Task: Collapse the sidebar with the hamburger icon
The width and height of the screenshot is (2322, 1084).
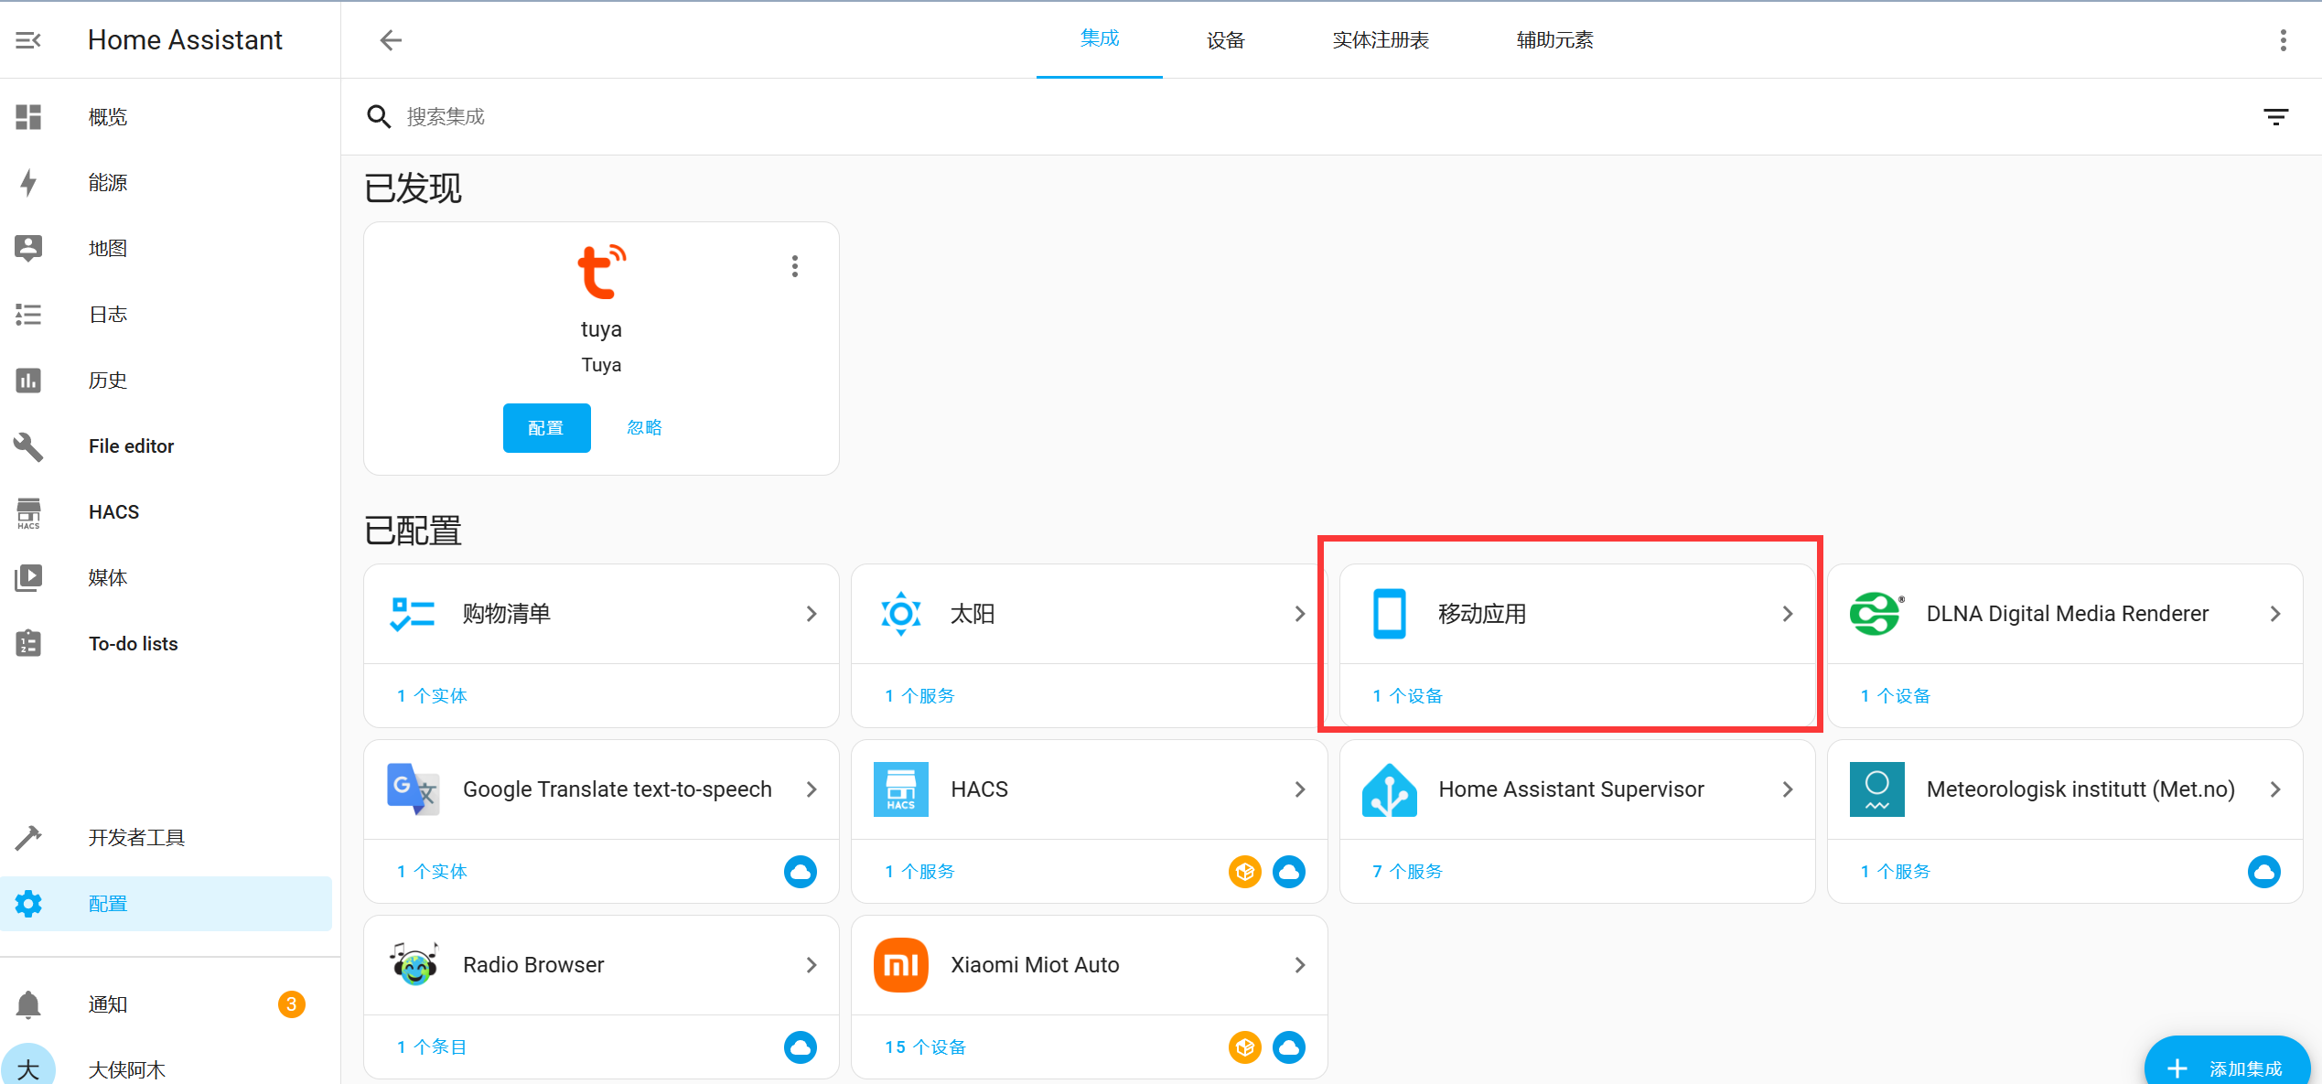Action: 28,40
